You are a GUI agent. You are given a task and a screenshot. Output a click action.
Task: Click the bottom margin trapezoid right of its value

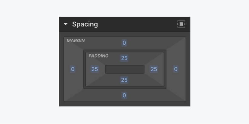point(148,95)
